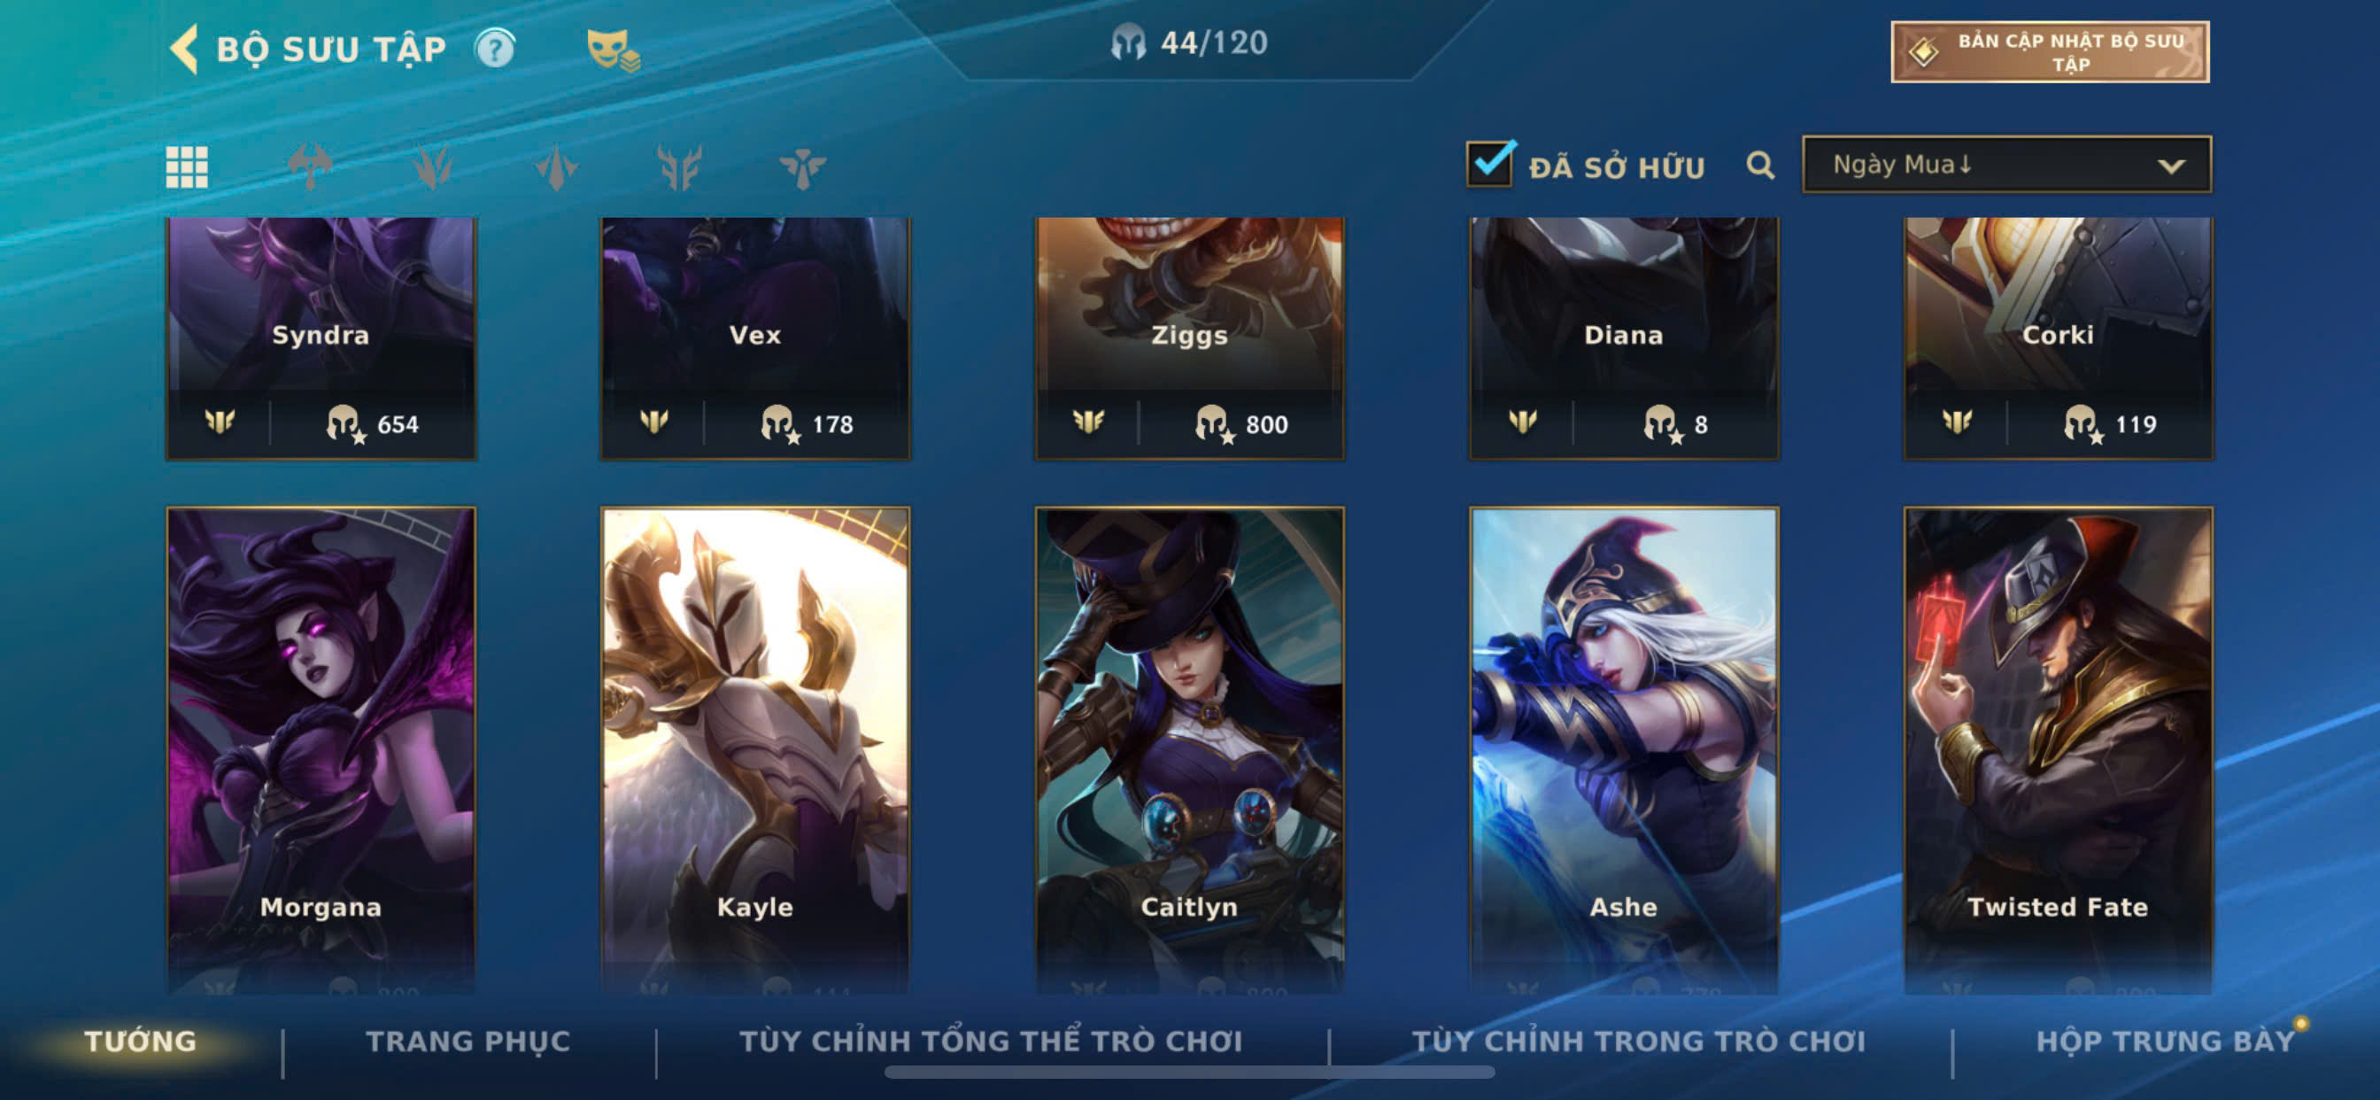Click the dropdown chevron beside Ngày Mua
The image size is (2380, 1100).
pos(2170,167)
